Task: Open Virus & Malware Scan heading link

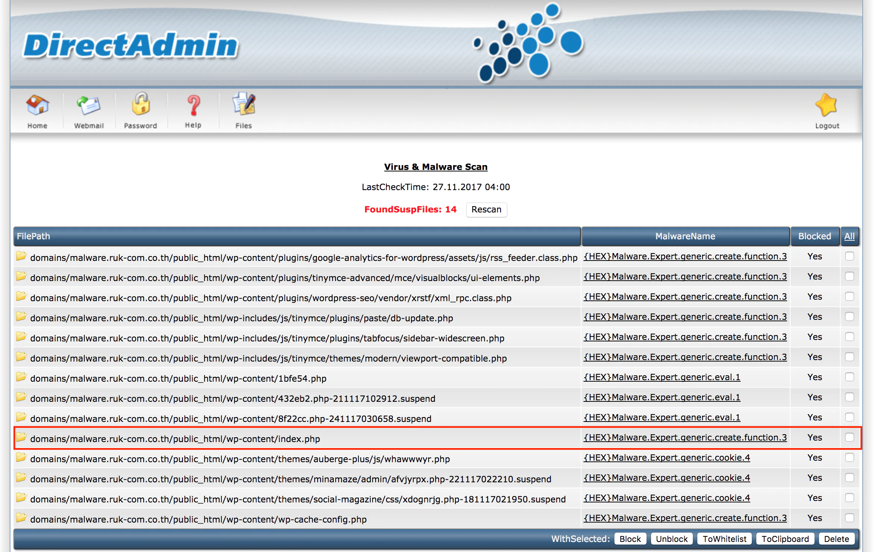Action: coord(436,167)
